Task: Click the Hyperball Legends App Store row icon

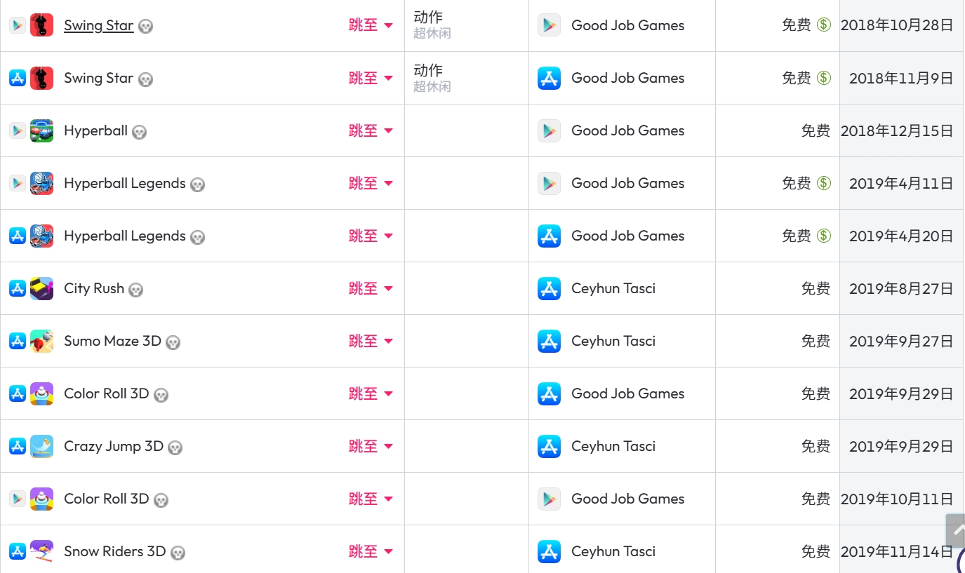Action: [x=18, y=236]
